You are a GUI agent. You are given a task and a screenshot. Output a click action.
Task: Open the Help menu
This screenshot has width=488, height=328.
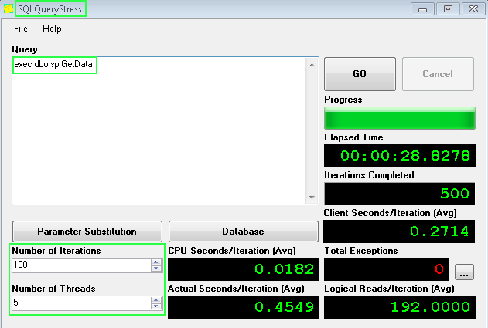point(52,29)
